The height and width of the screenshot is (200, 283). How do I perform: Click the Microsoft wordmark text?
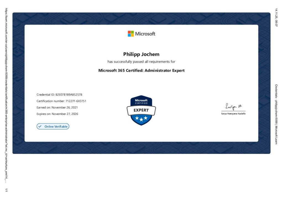click(145, 34)
